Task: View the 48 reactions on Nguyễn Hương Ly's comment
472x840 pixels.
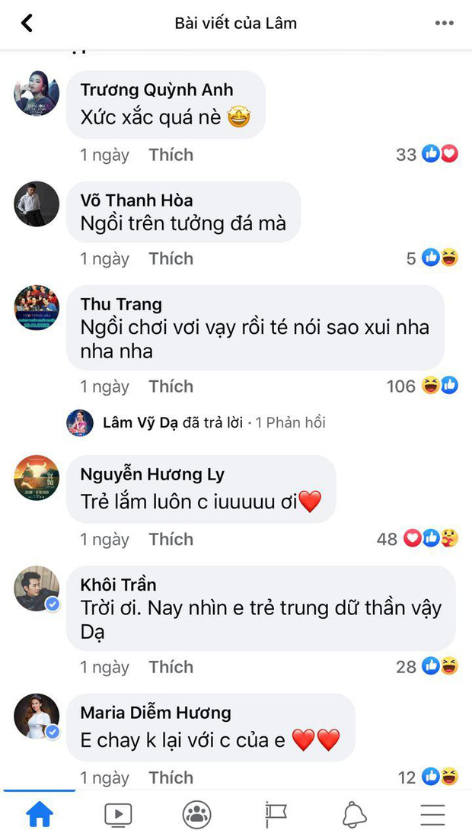Action: tap(417, 539)
